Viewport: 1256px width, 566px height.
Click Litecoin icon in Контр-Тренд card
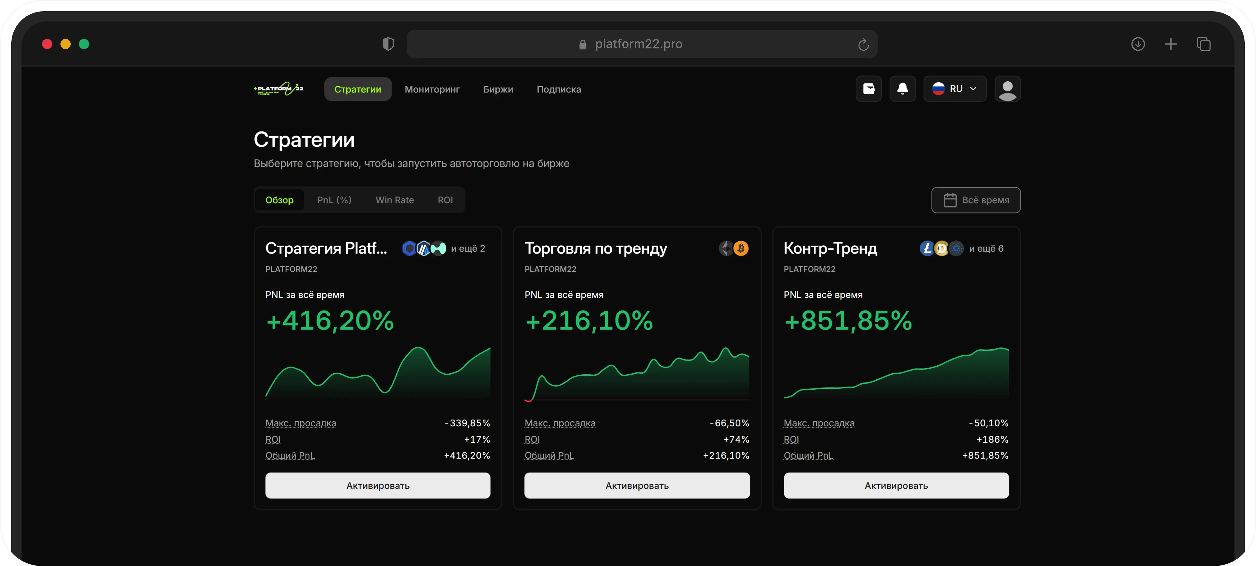pos(927,248)
